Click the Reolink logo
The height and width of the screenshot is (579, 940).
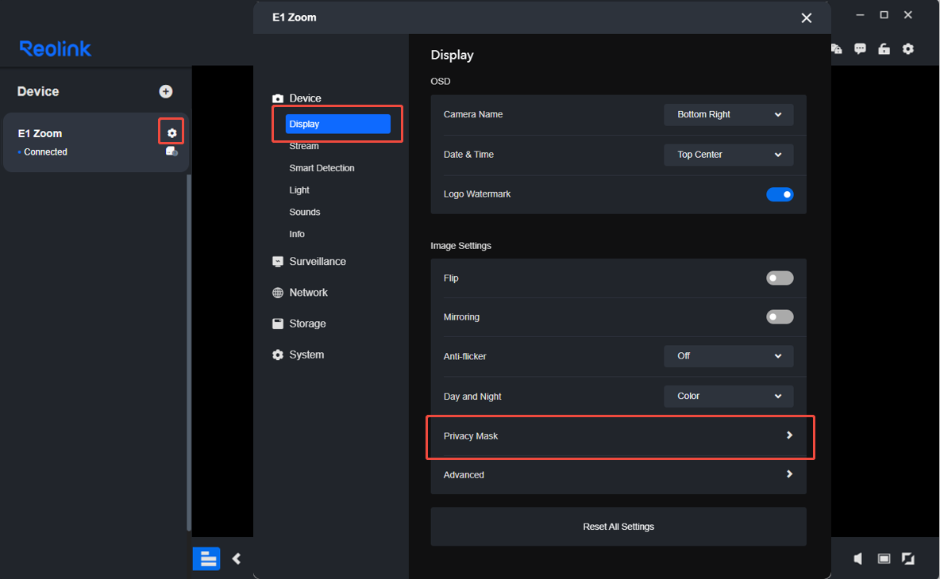click(x=55, y=48)
